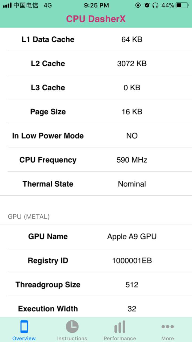Viewport: 192px width, 342px height.
Task: Tap the In Low Power Mode row
Action: (96, 136)
